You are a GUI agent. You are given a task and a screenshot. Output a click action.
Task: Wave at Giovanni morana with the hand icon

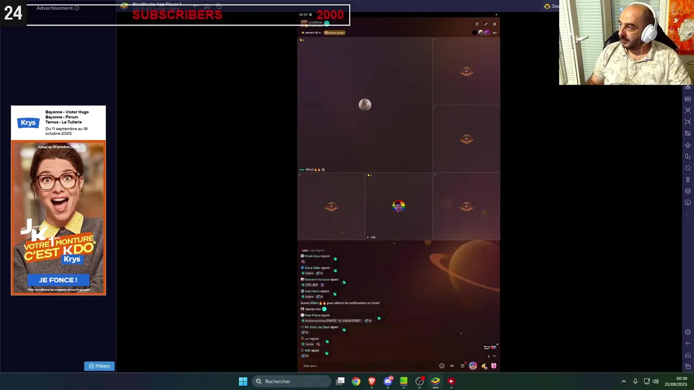click(344, 282)
